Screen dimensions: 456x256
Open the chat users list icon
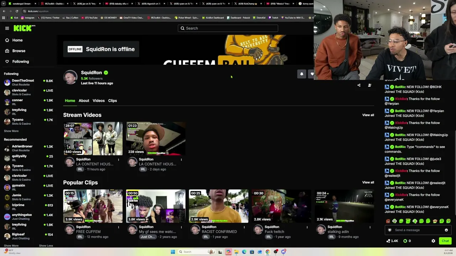369,85
